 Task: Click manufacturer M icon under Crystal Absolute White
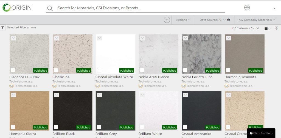[97, 86]
